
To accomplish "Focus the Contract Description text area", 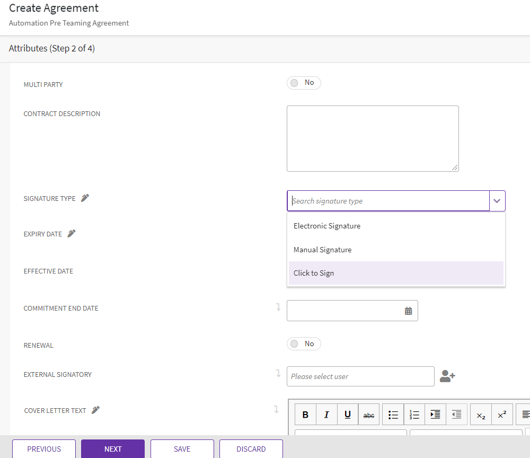I will pos(373,138).
